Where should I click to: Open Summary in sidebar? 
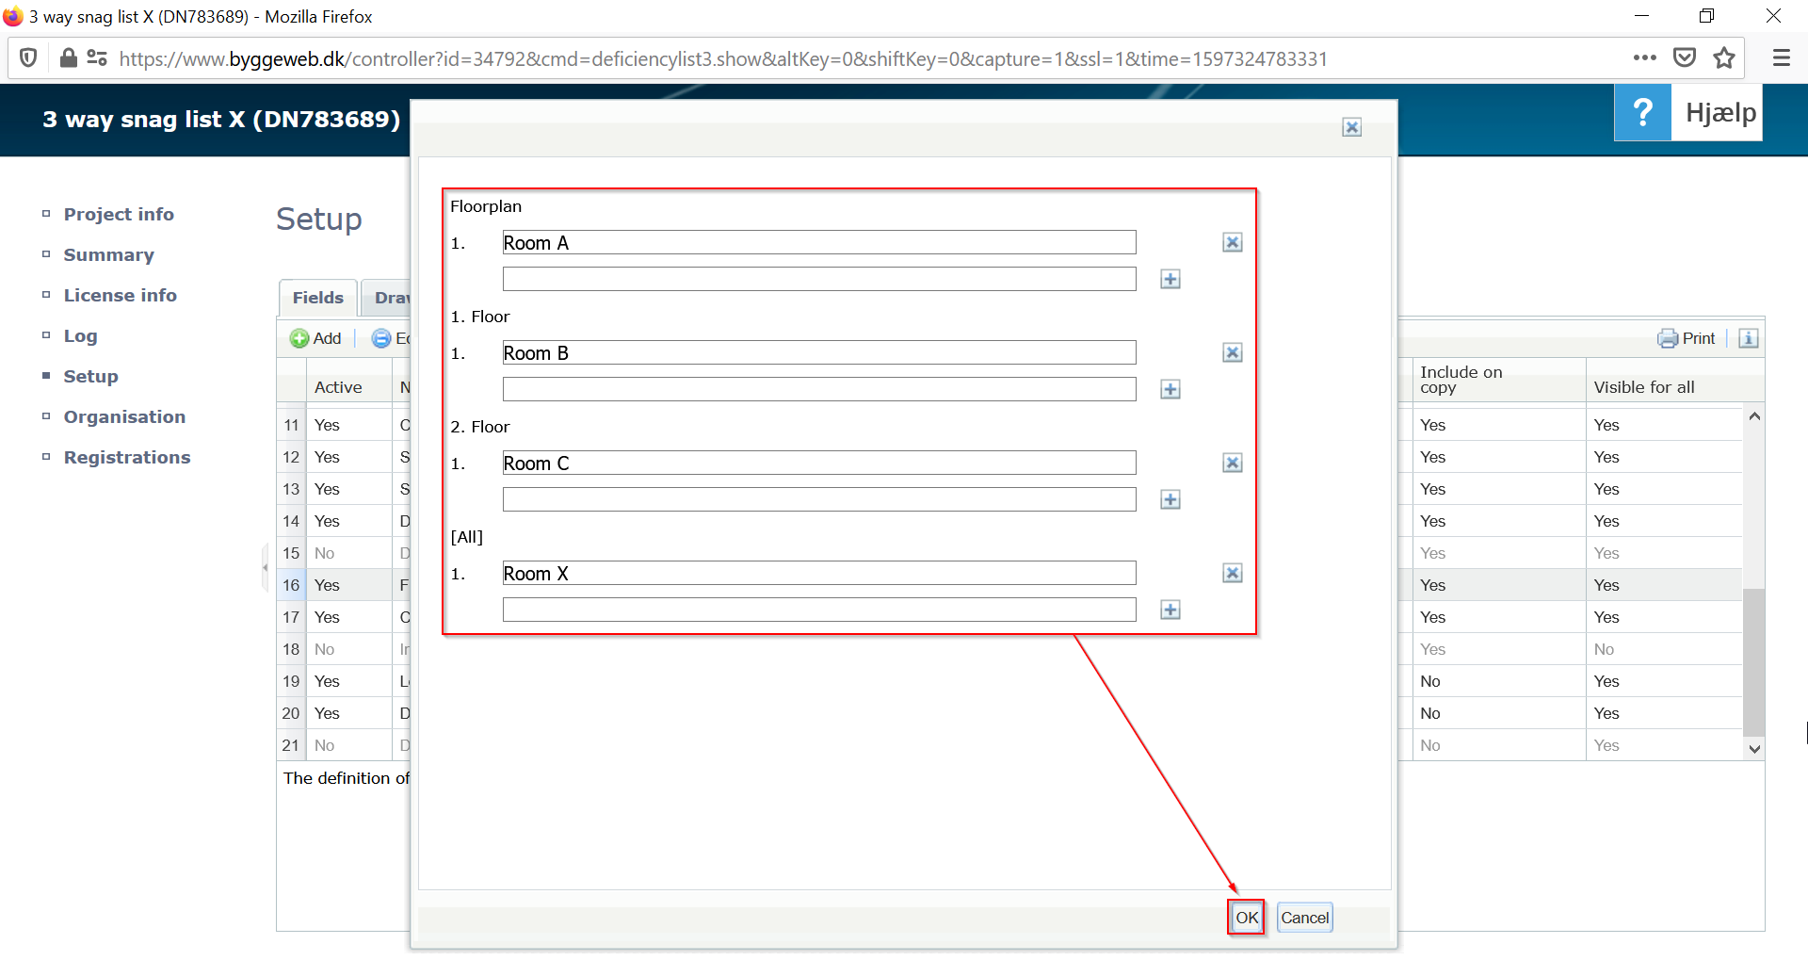point(108,254)
